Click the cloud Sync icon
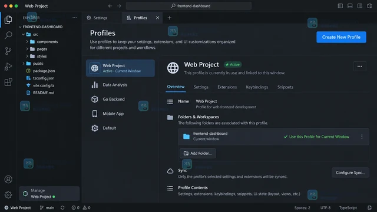Viewport: 377px width, 212px height. coord(170,171)
